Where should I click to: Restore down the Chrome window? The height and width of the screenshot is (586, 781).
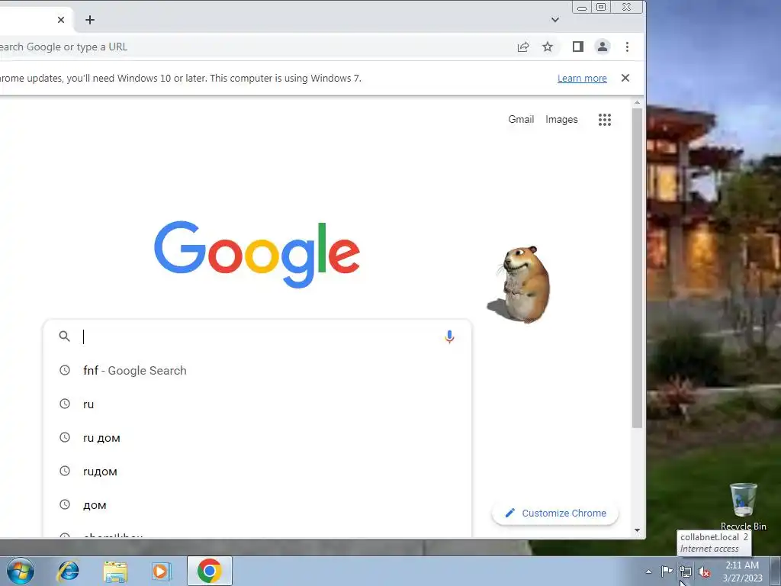[601, 7]
